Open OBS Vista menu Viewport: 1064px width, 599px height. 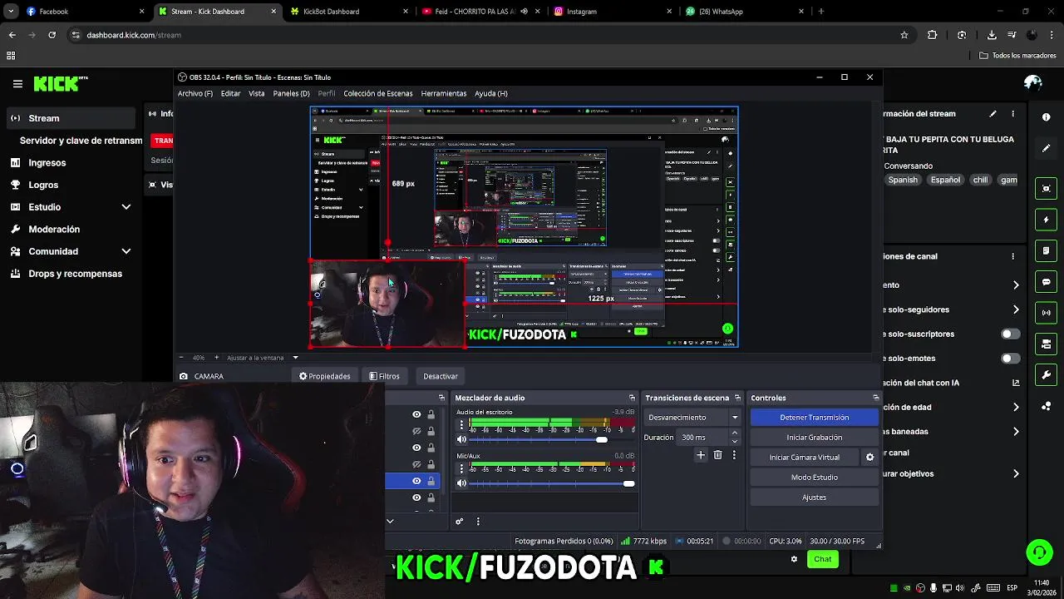256,93
